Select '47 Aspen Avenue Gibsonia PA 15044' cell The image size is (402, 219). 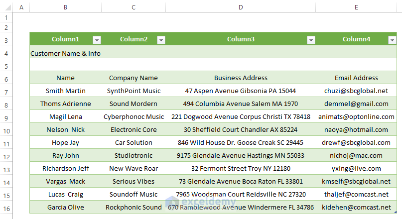coord(241,91)
